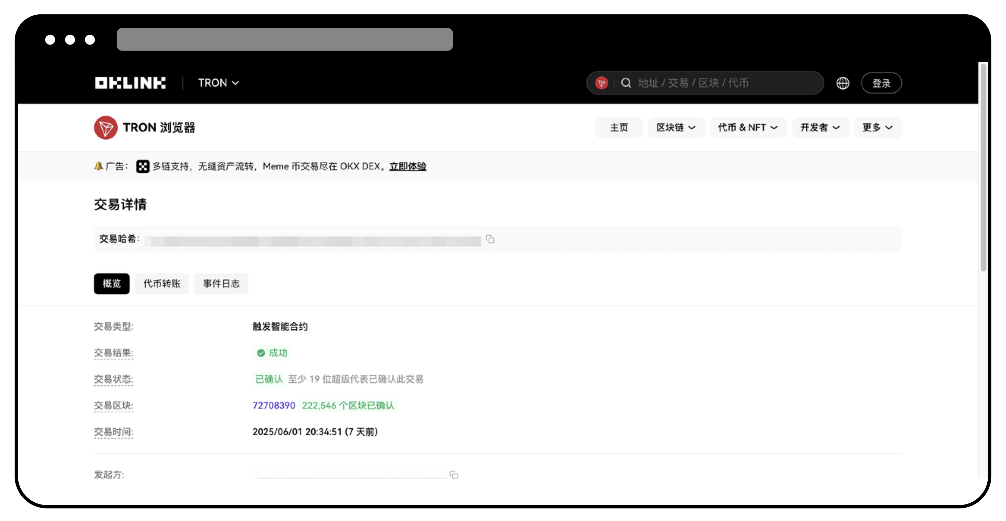Click the globe language icon
This screenshot has height=521, width=1006.
tap(842, 83)
